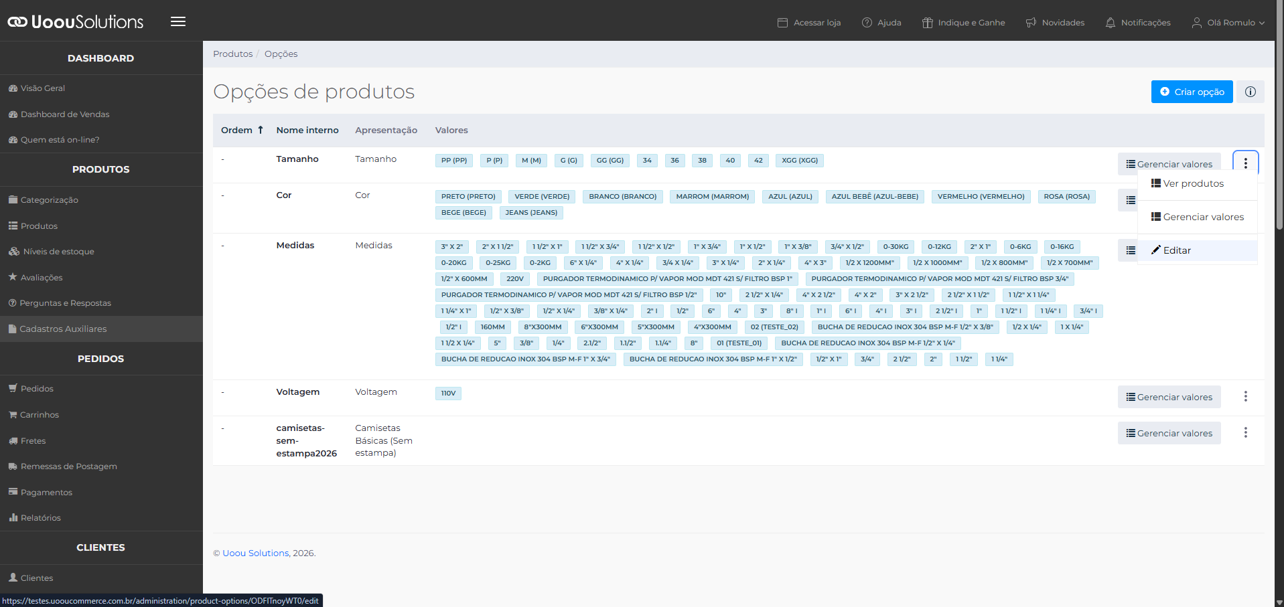
Task: Click the Notificações bell icon
Action: click(x=1110, y=23)
